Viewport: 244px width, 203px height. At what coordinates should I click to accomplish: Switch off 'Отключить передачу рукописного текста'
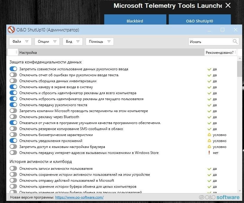[x=13, y=105]
